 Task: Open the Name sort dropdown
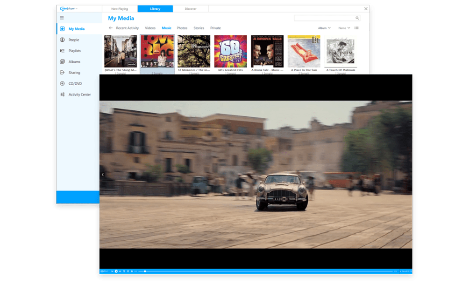click(344, 28)
